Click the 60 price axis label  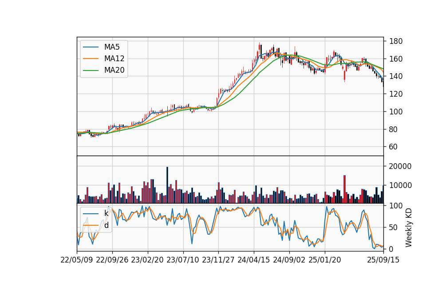394,147
